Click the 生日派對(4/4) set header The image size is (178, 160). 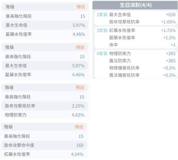click(135, 5)
